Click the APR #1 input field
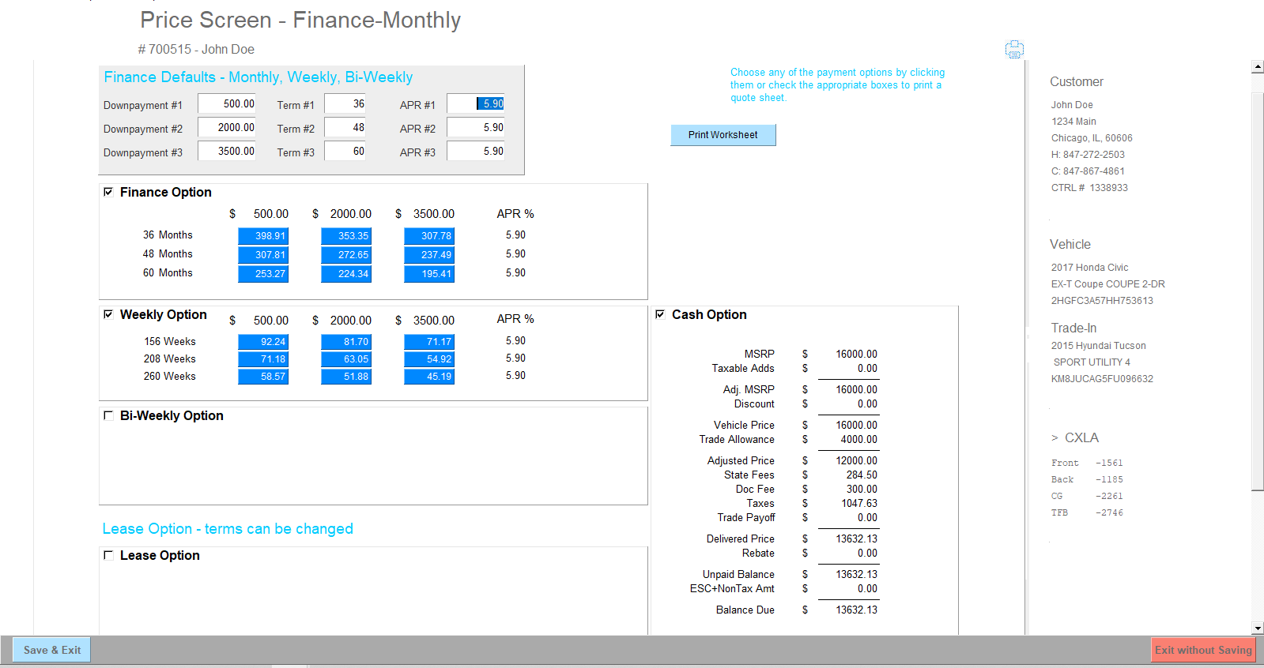Image resolution: width=1264 pixels, height=668 pixels. [x=476, y=104]
